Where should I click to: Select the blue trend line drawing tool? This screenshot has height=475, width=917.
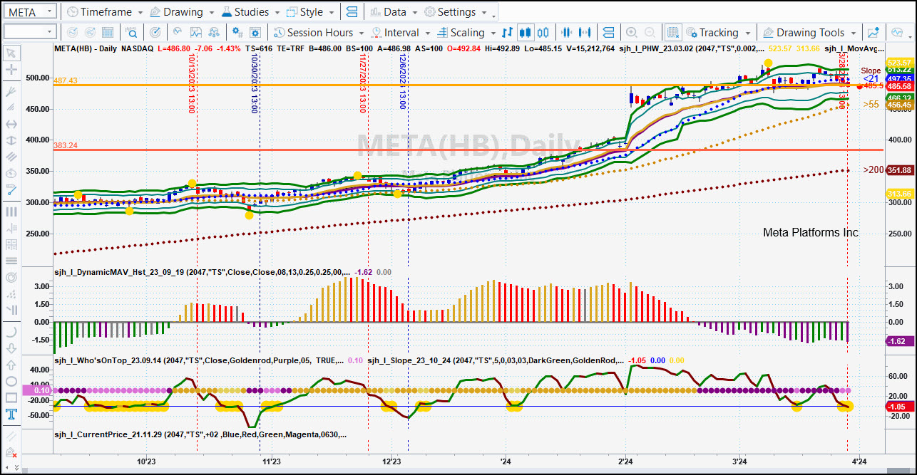click(x=11, y=189)
